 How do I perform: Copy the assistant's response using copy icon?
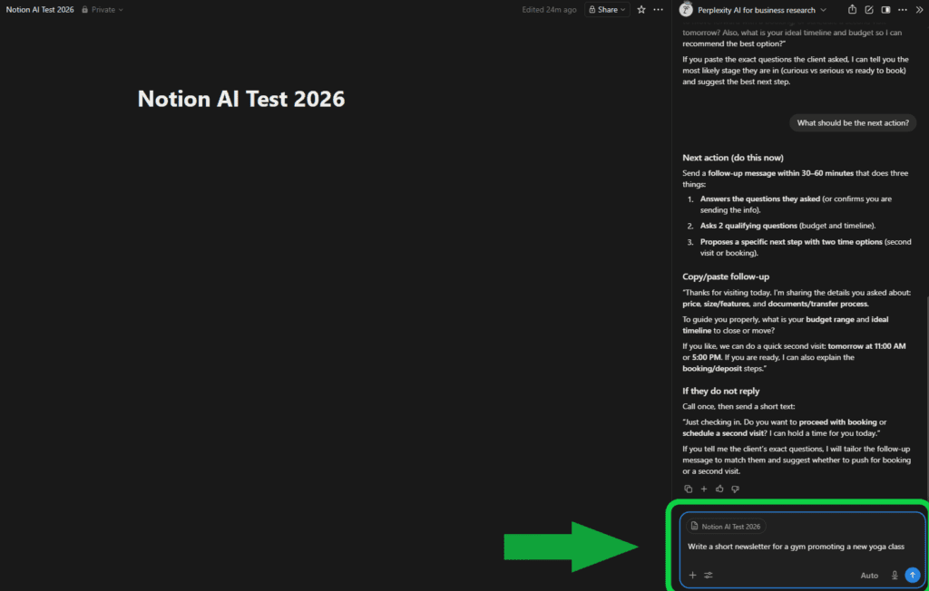click(x=689, y=489)
